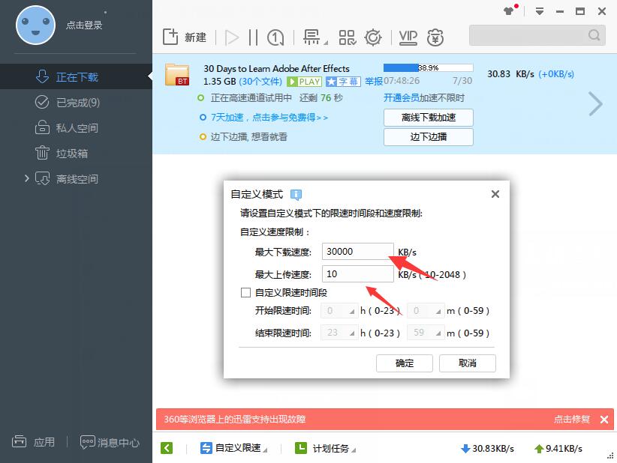
Task: Enable the 自定义限速时间段 checkbox
Action: (246, 293)
